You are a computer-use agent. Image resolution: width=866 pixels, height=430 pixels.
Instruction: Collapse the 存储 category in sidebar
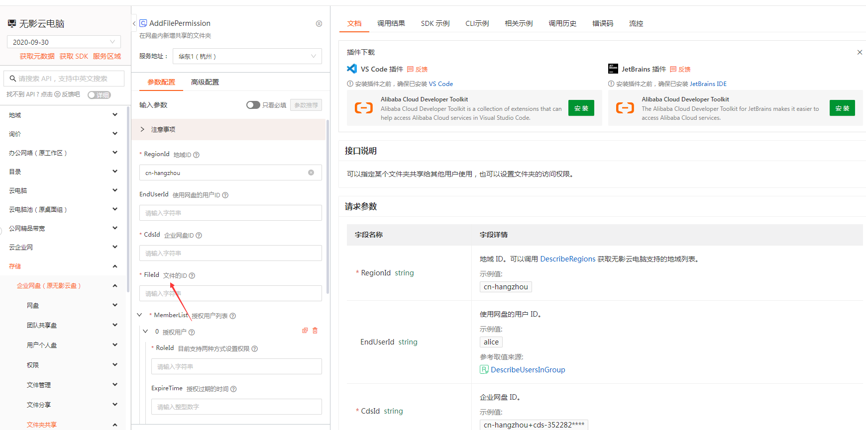(x=115, y=266)
